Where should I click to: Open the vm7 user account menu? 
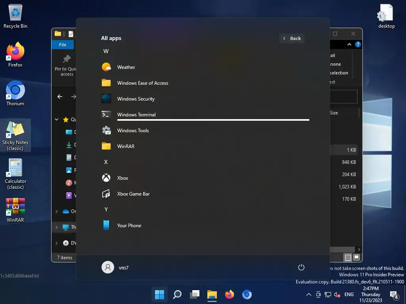pos(115,267)
